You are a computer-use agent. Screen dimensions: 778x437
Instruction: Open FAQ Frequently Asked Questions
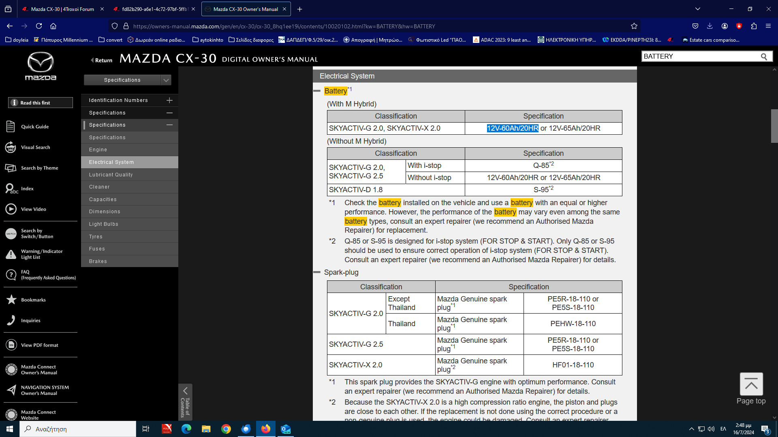pyautogui.click(x=41, y=275)
